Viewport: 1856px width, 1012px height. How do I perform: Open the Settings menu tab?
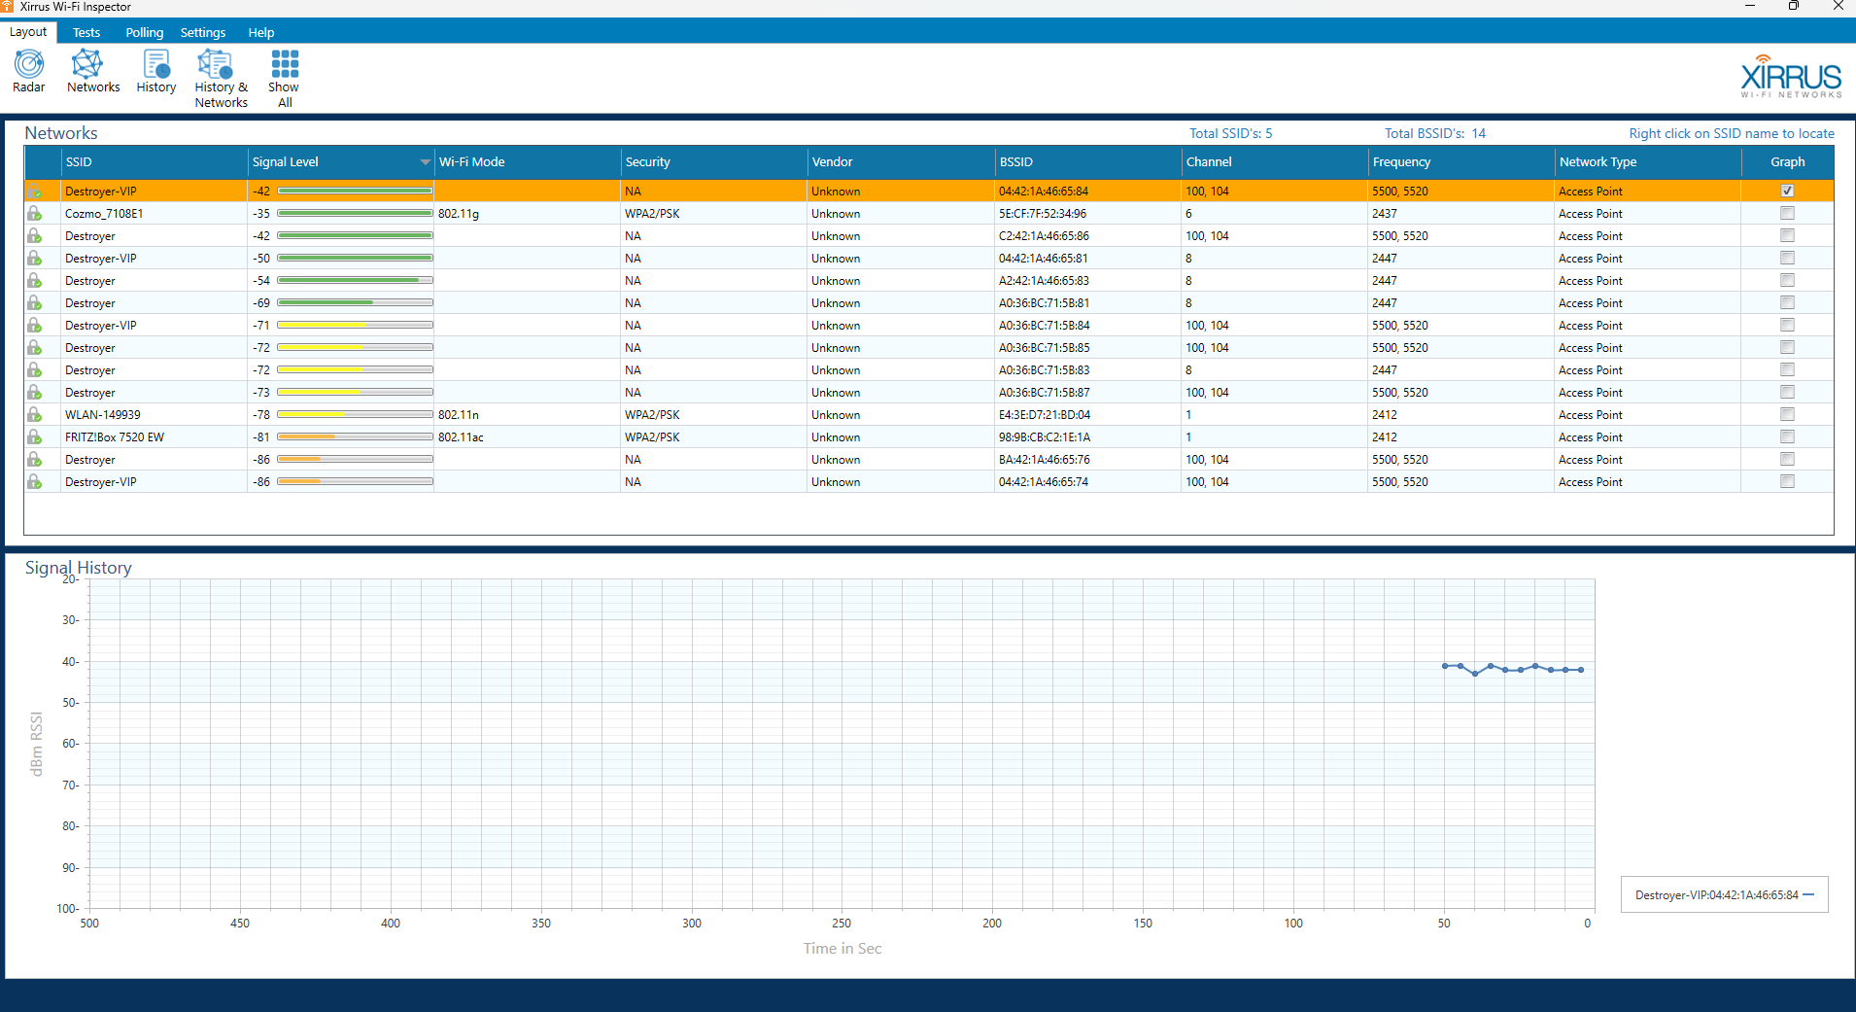[202, 32]
